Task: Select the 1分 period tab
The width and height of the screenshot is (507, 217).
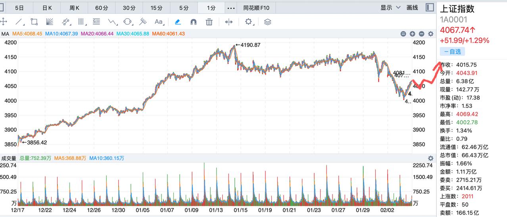Action: pyautogui.click(x=211, y=8)
